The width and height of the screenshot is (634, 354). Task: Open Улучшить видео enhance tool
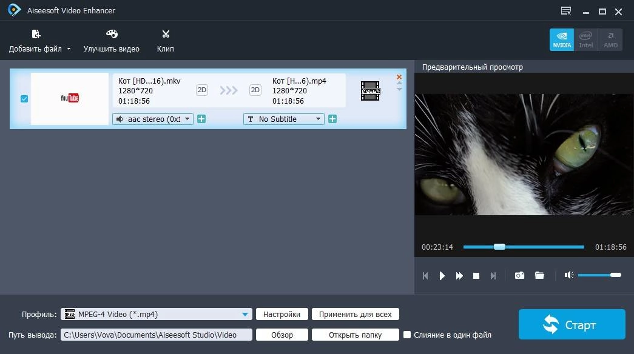pyautogui.click(x=111, y=41)
